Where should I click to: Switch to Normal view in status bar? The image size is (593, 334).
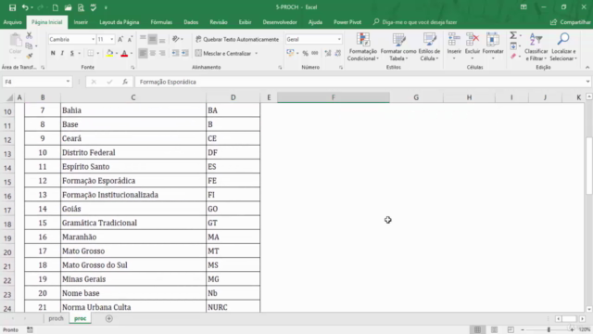pos(478,330)
